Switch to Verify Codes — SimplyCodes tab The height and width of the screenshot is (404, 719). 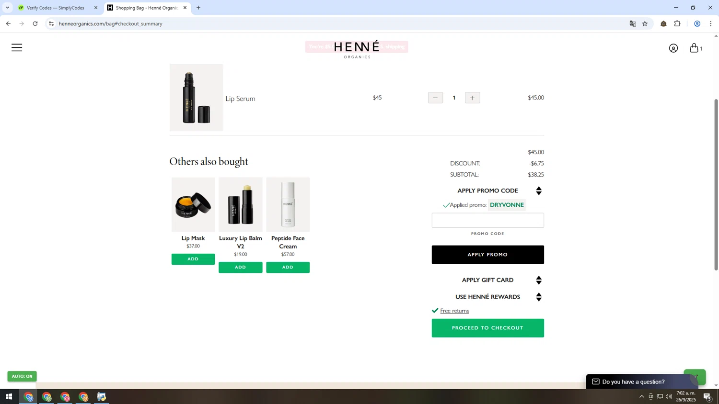55,8
